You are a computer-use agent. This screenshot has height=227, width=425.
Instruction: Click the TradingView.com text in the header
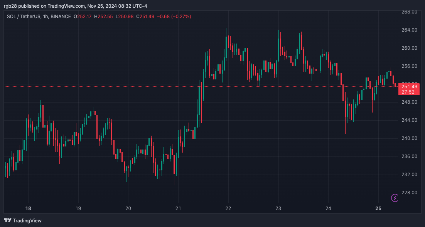(66, 6)
